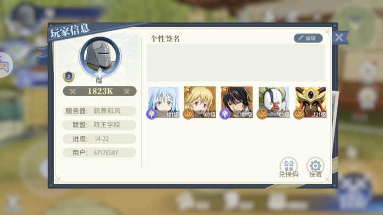Click the orange flame badge on blonde hero

pyautogui.click(x=188, y=114)
